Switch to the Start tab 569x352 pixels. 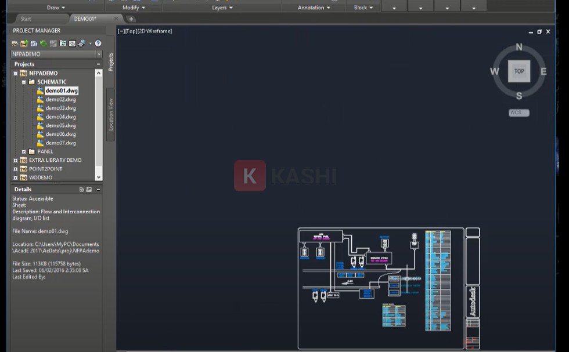(x=26, y=19)
